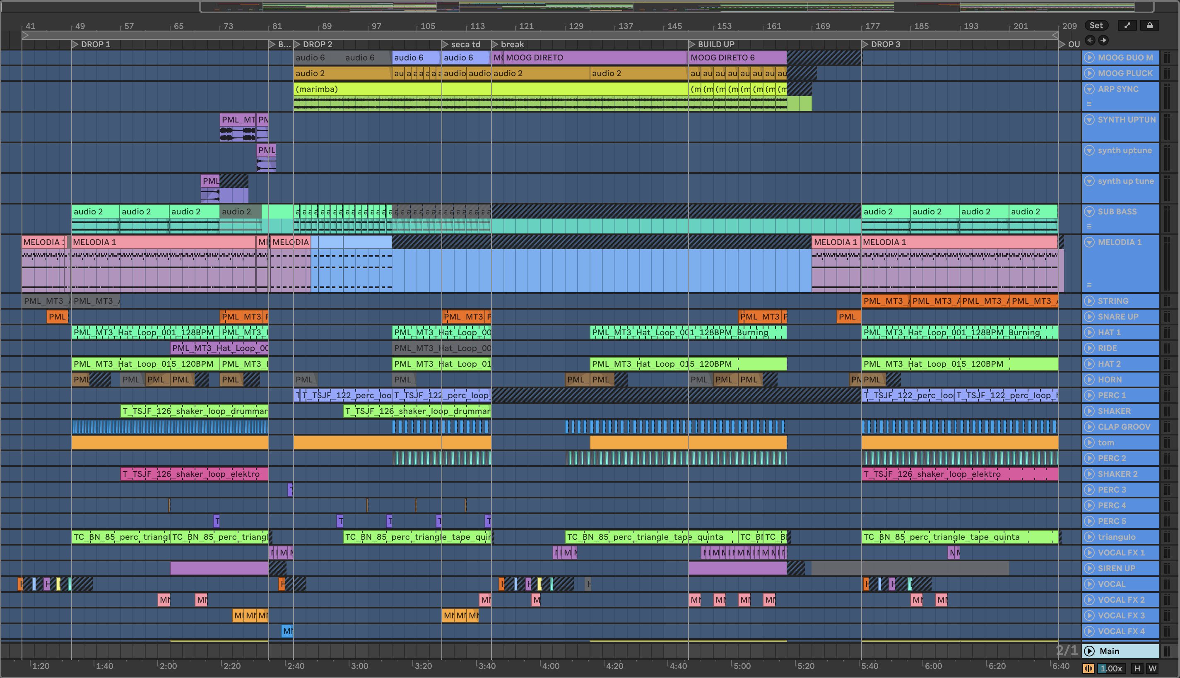This screenshot has height=678, width=1180.
Task: Click the MELODIA 1 lanes menu icon
Action: tap(1089, 285)
